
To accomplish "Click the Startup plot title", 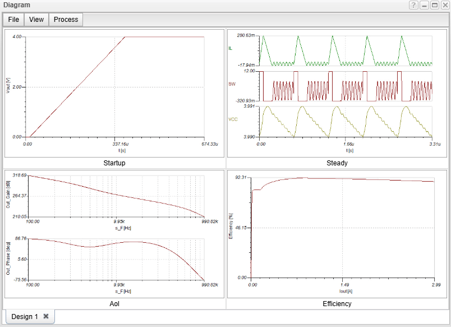I will pos(113,163).
